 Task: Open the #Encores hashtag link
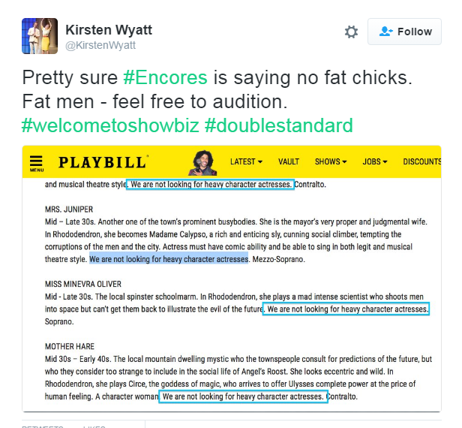165,77
